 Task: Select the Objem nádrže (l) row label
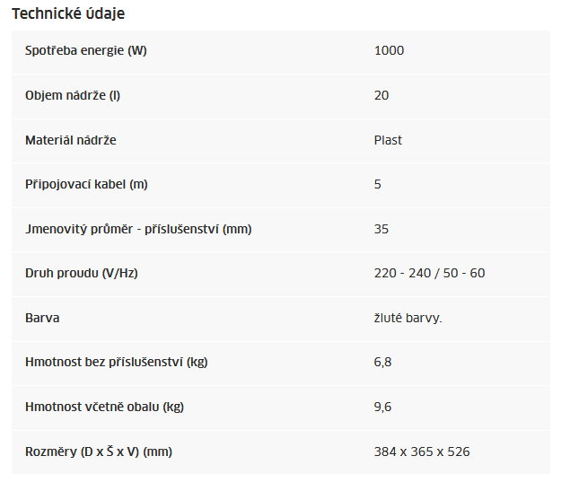(73, 95)
